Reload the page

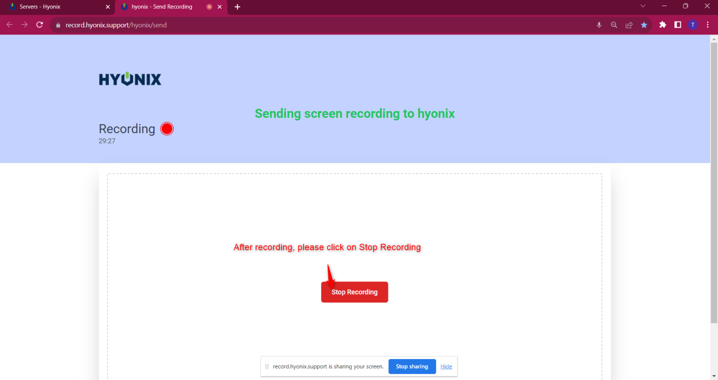[x=40, y=25]
